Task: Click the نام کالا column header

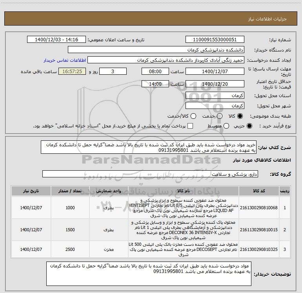Action: pyautogui.click(x=184, y=191)
